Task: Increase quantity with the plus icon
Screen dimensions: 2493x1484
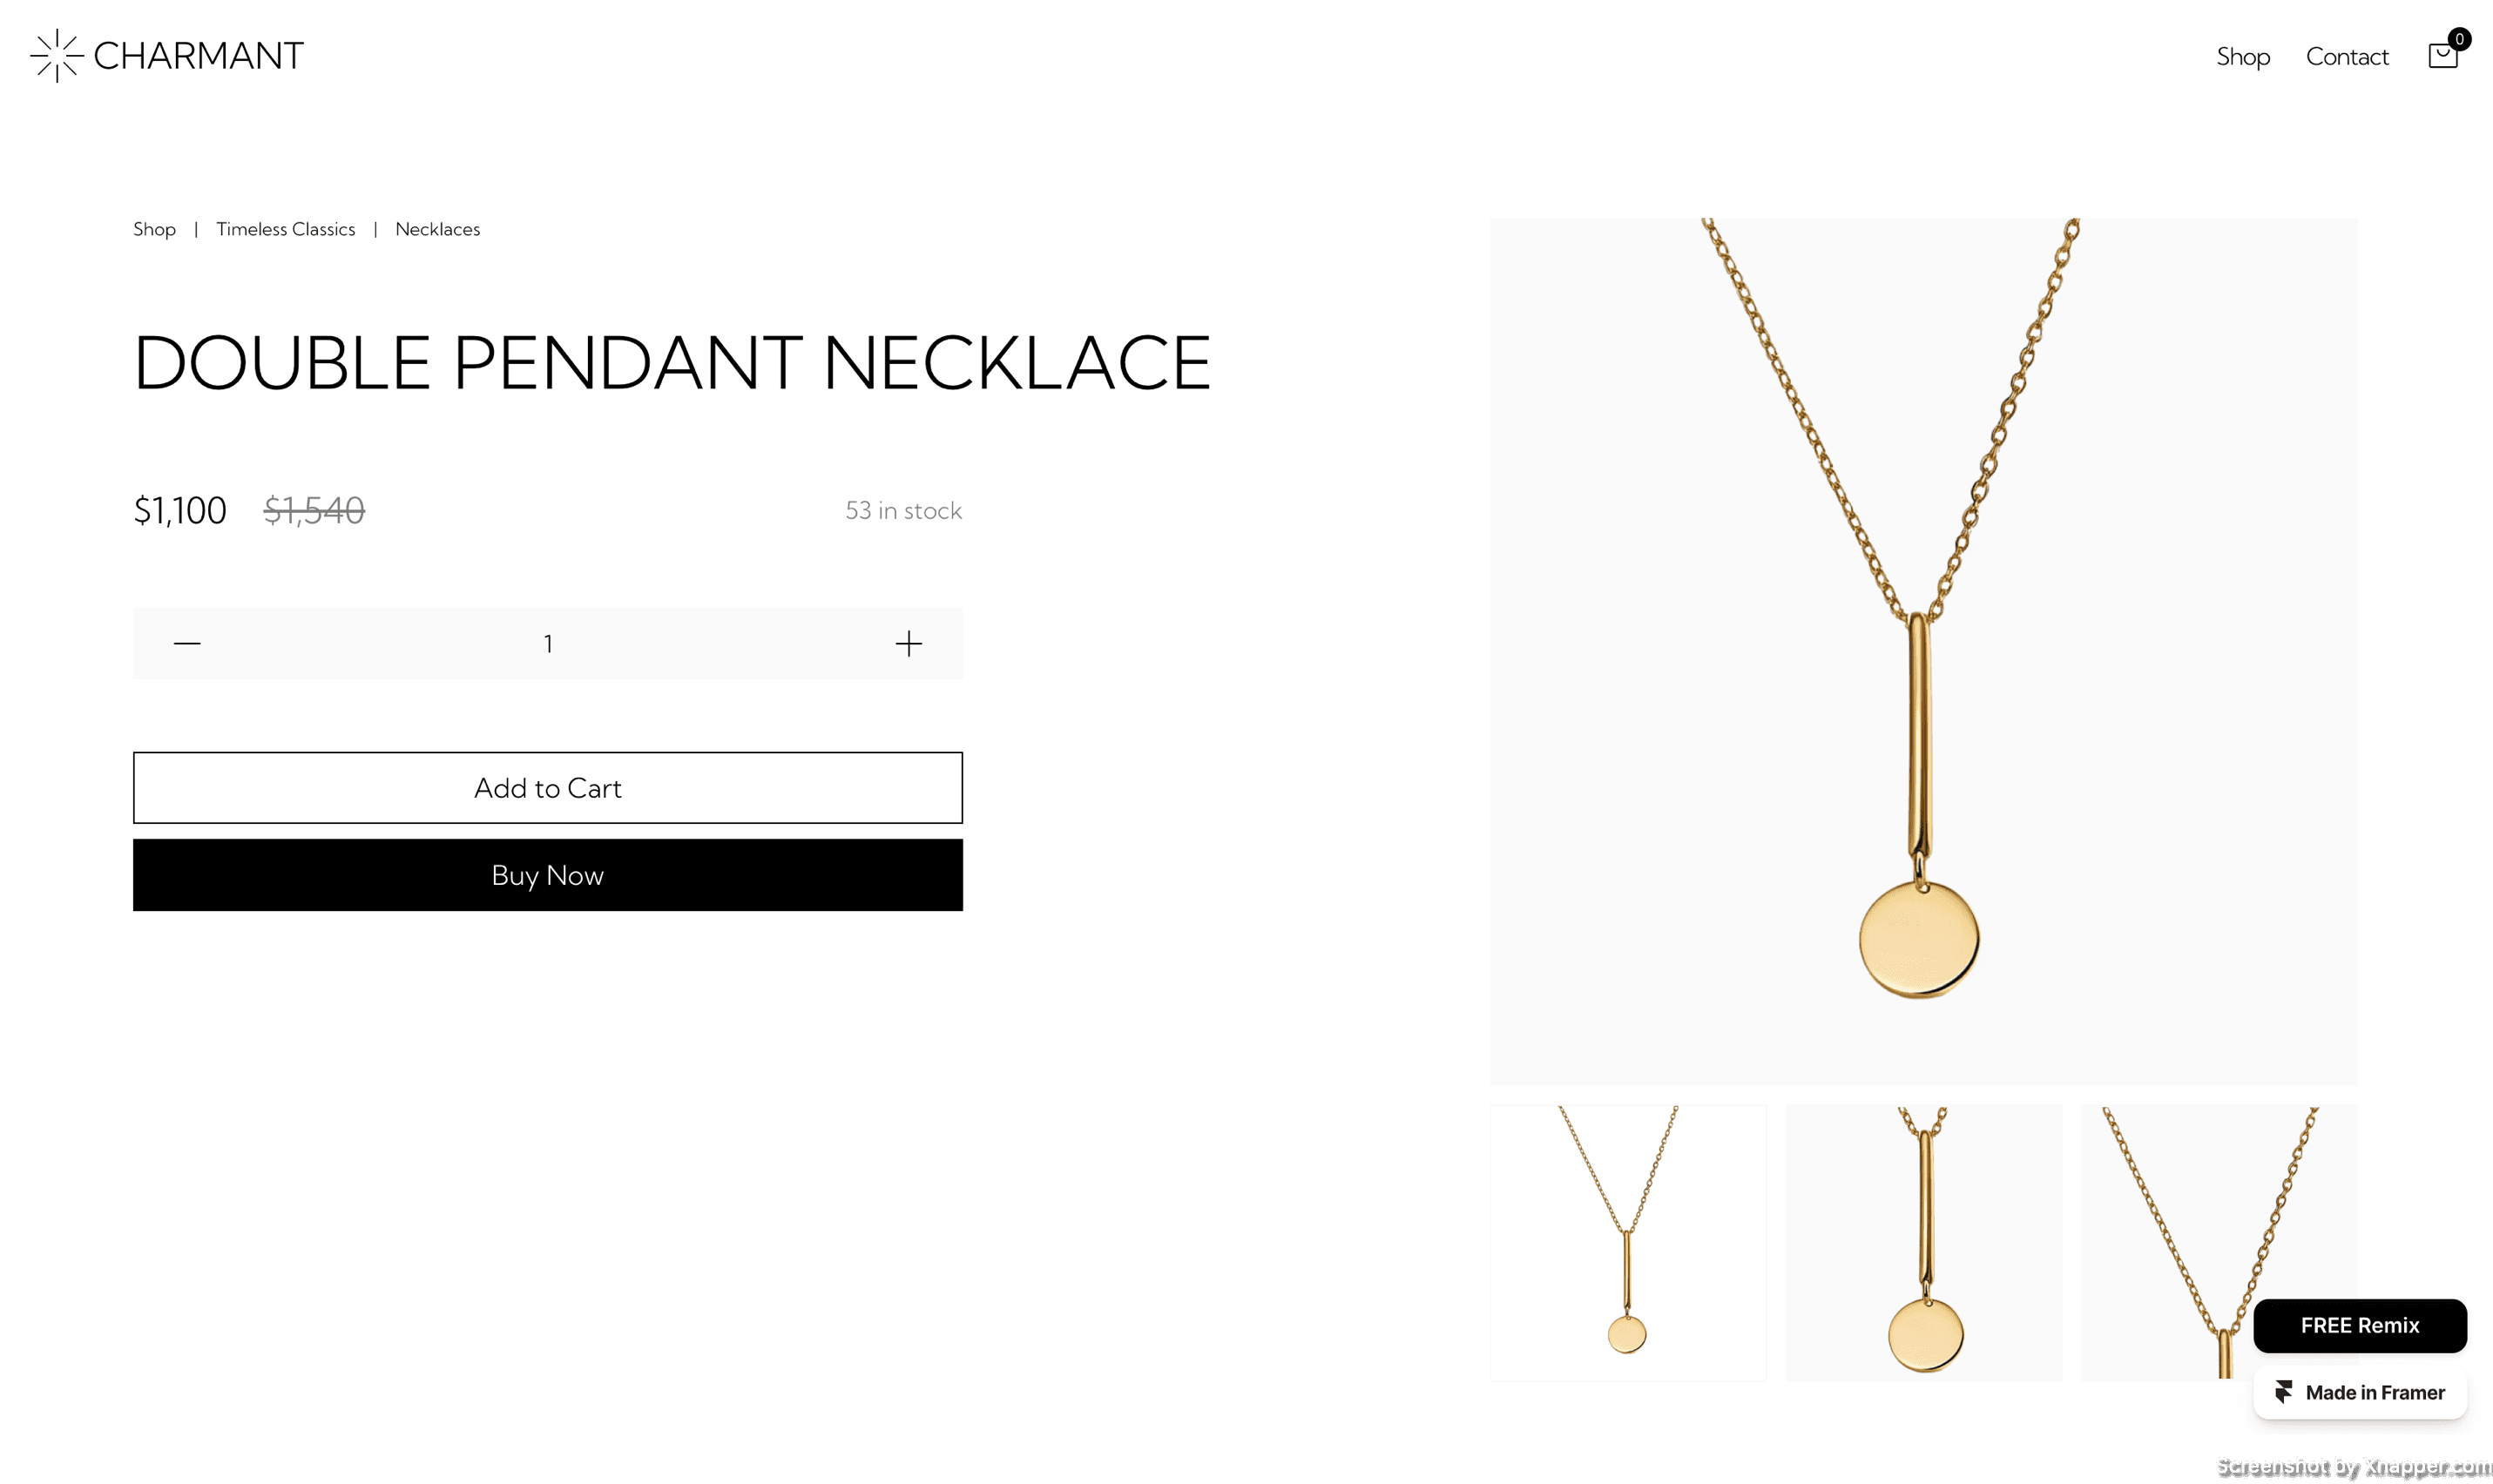Action: pos(908,643)
